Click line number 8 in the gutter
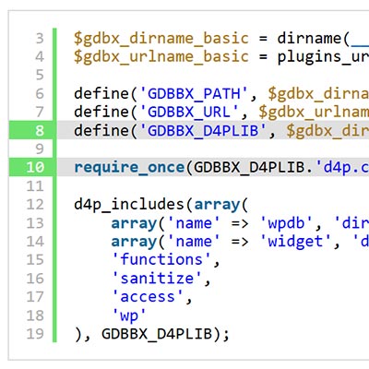The width and height of the screenshot is (369, 369). [40, 130]
